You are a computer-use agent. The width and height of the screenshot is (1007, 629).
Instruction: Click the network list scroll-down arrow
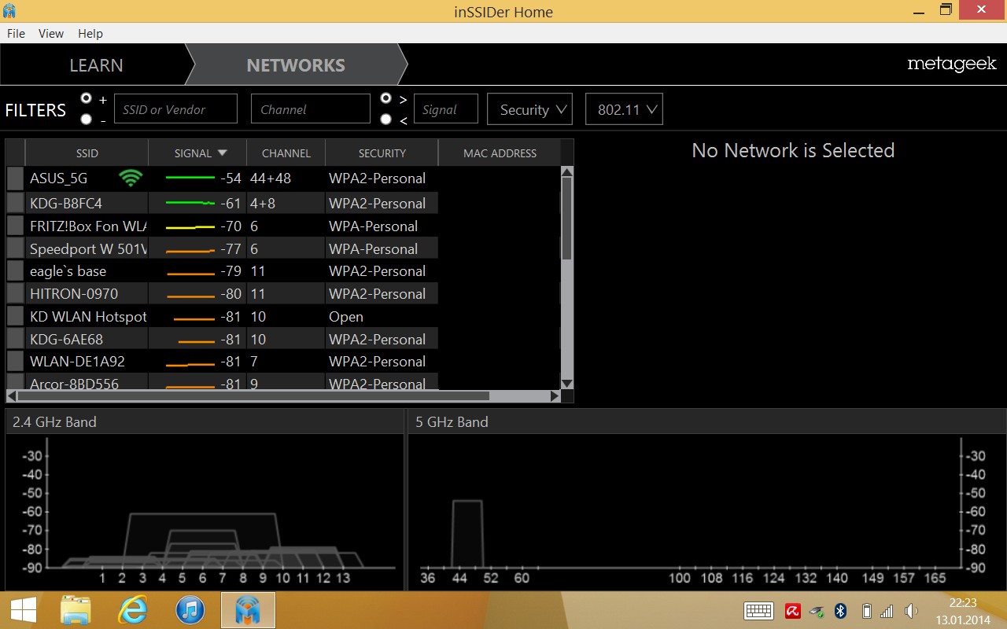pyautogui.click(x=566, y=384)
